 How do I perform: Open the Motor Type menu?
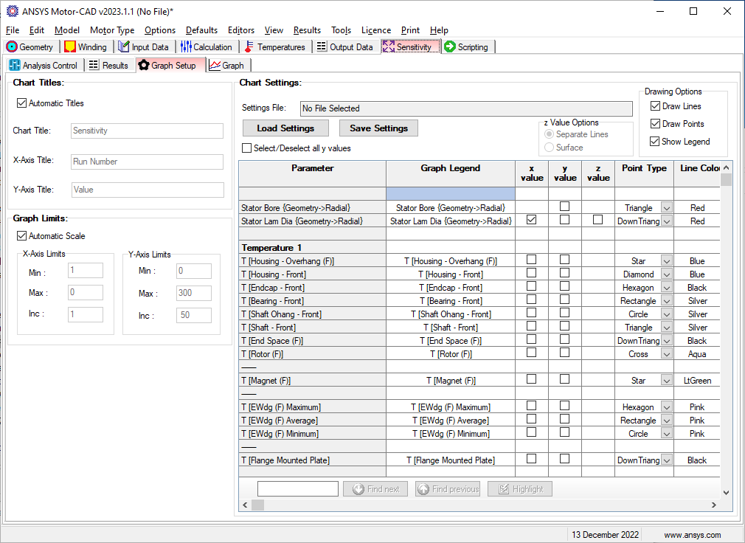(112, 30)
